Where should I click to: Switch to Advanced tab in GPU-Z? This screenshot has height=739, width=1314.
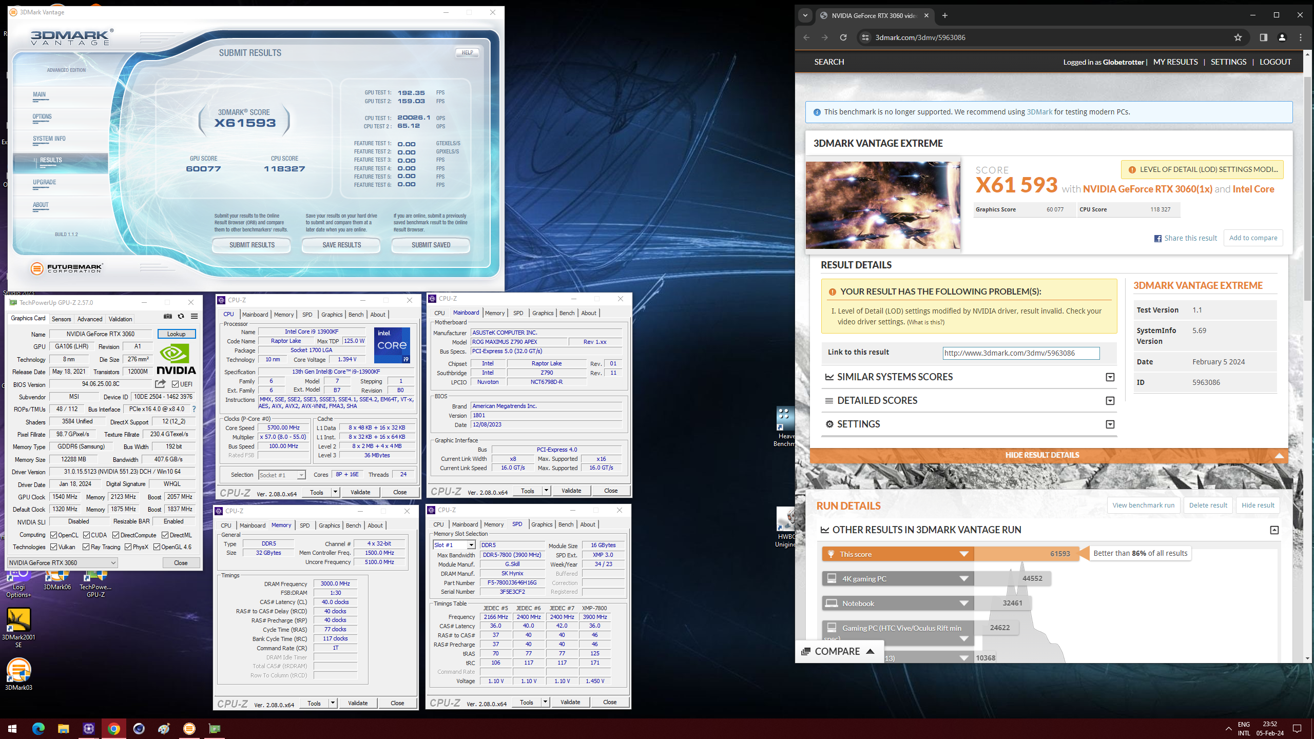click(90, 319)
